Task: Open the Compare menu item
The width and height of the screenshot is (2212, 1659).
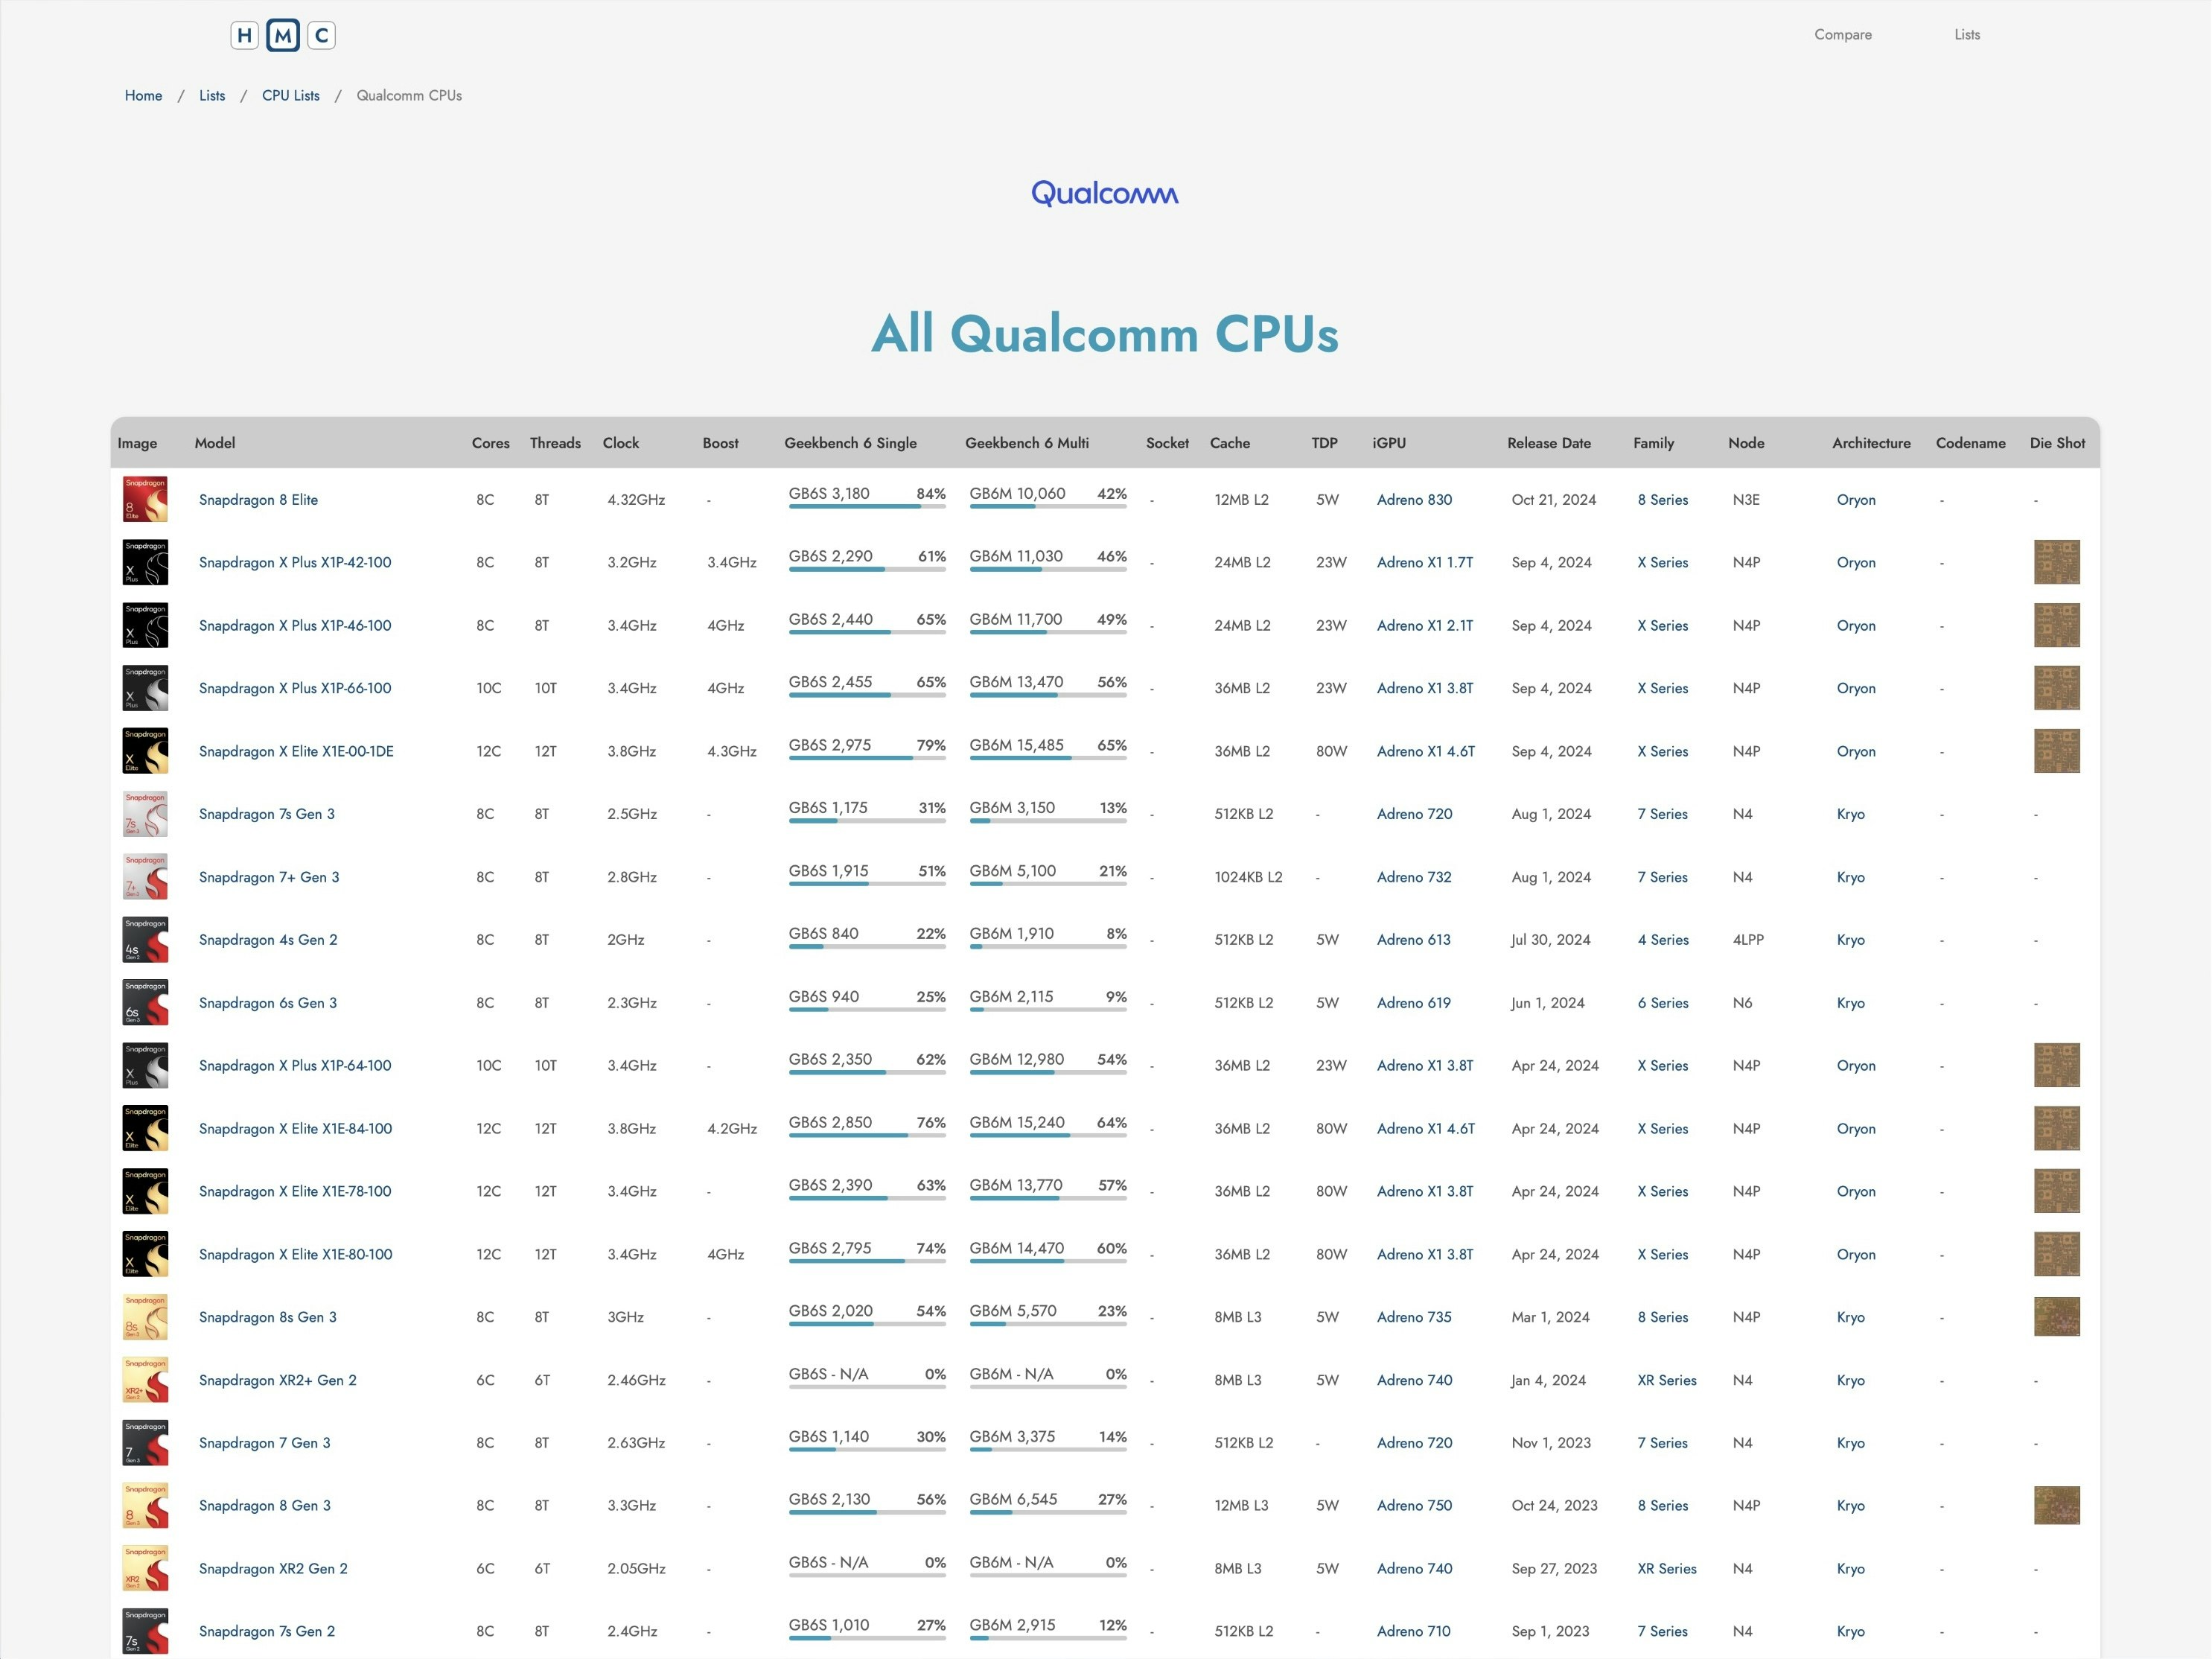Action: coord(1843,34)
